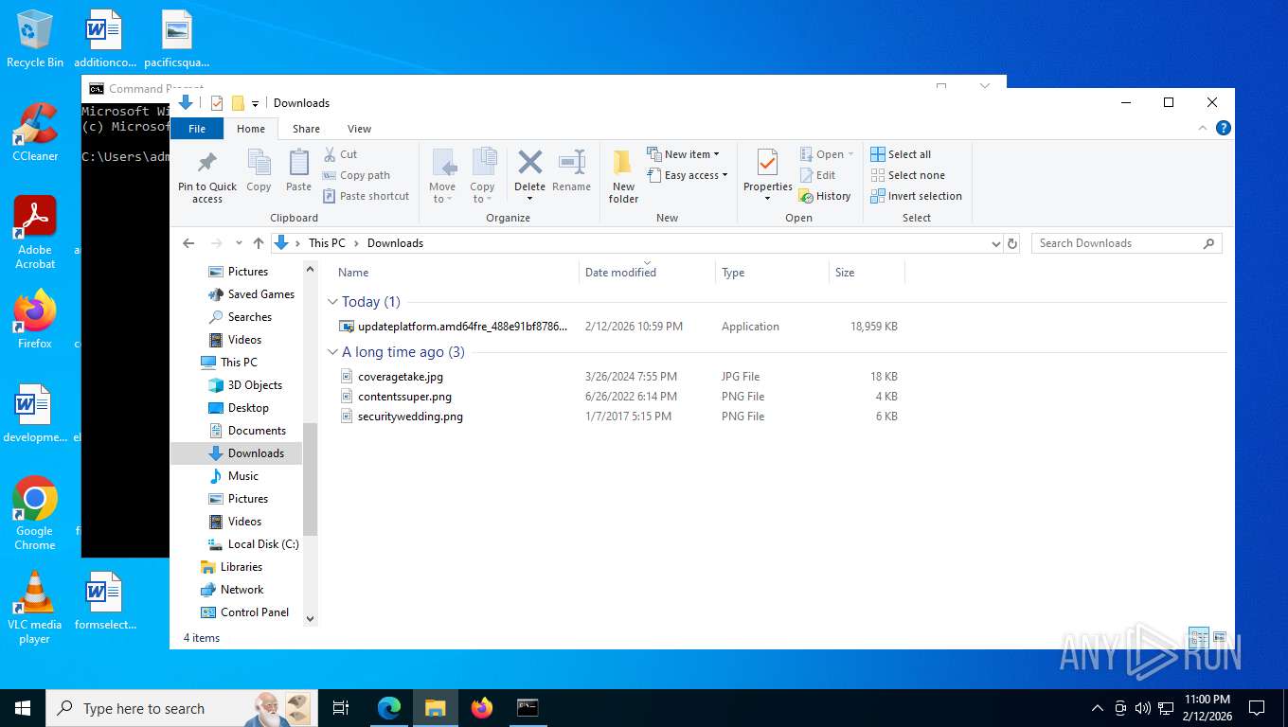Select Local Disk (C:) in sidebar
The image size is (1288, 727).
263,544
